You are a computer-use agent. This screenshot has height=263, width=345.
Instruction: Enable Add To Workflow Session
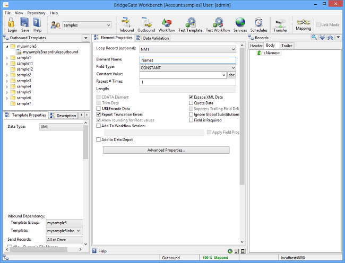coord(98,126)
